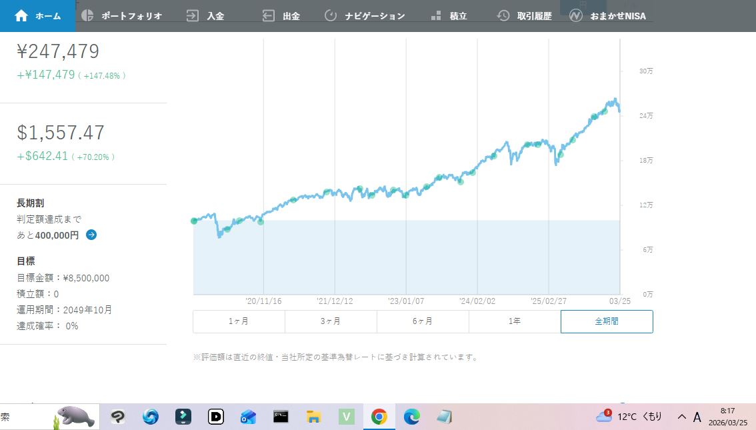Select the 1年 chart period
The height and width of the screenshot is (430, 756).
tap(515, 321)
